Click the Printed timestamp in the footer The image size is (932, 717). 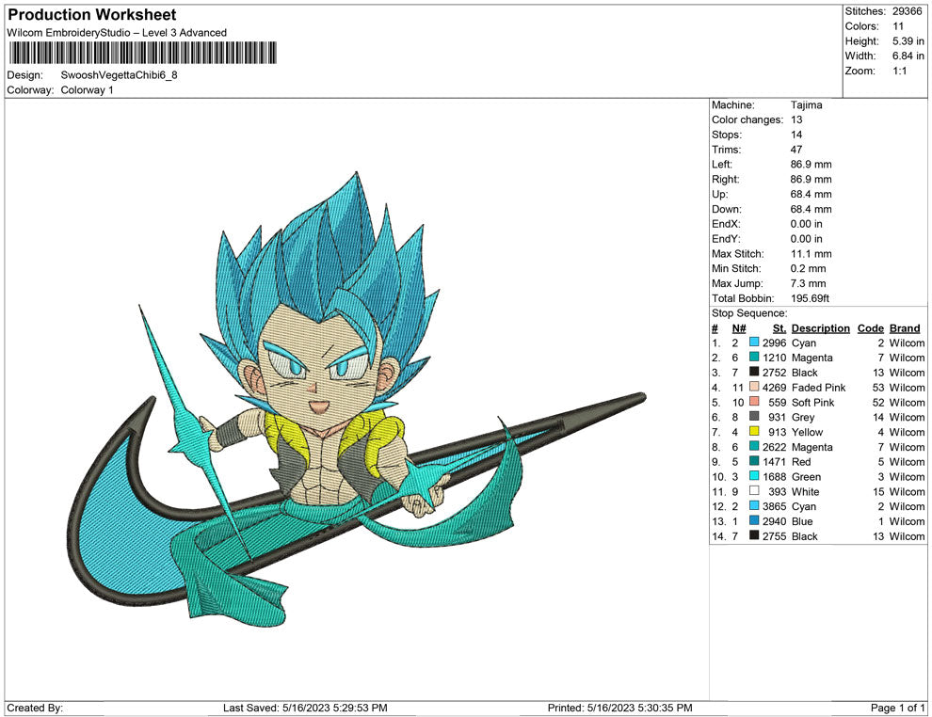(619, 708)
